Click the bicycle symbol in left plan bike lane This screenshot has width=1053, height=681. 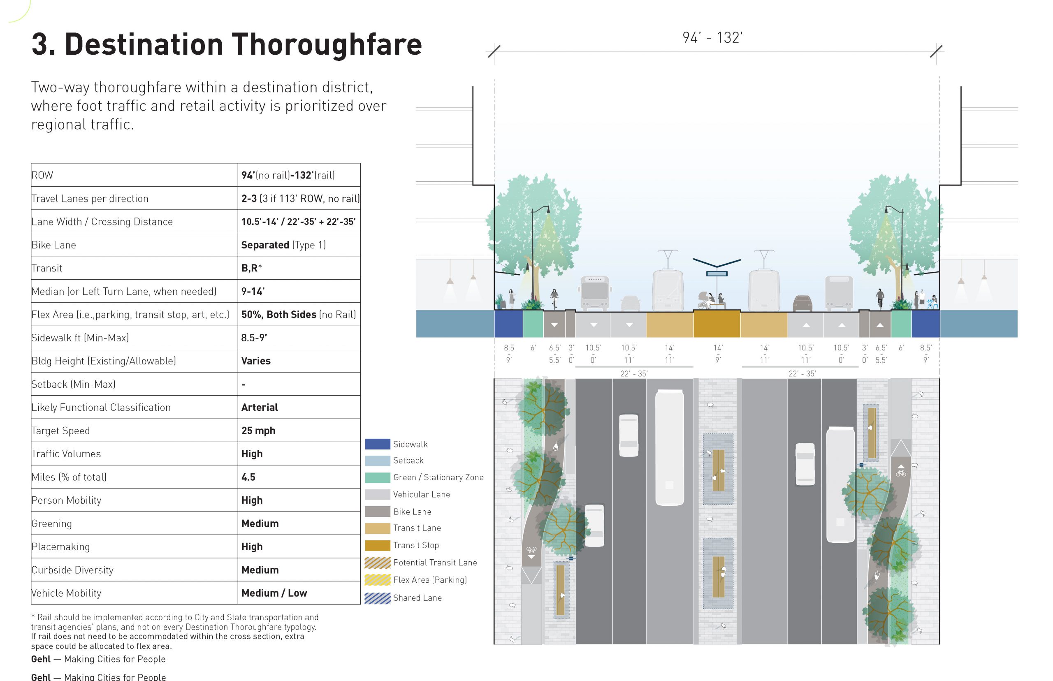click(x=531, y=550)
